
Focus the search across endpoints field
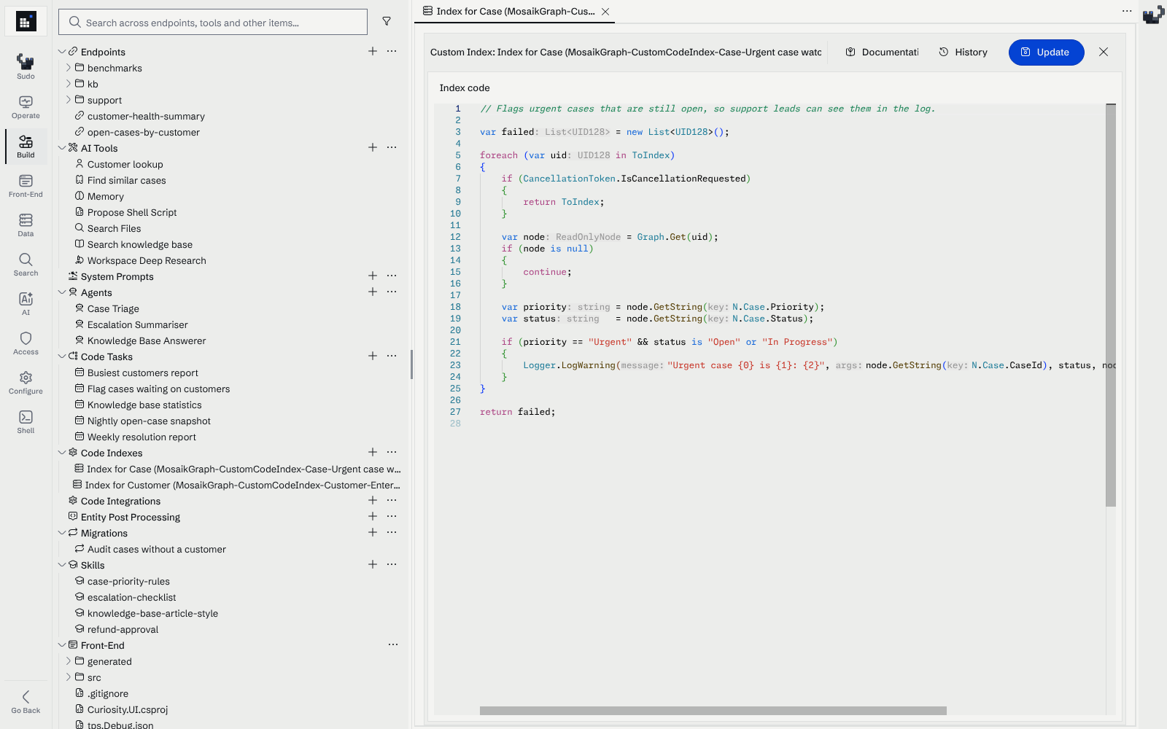coord(213,22)
